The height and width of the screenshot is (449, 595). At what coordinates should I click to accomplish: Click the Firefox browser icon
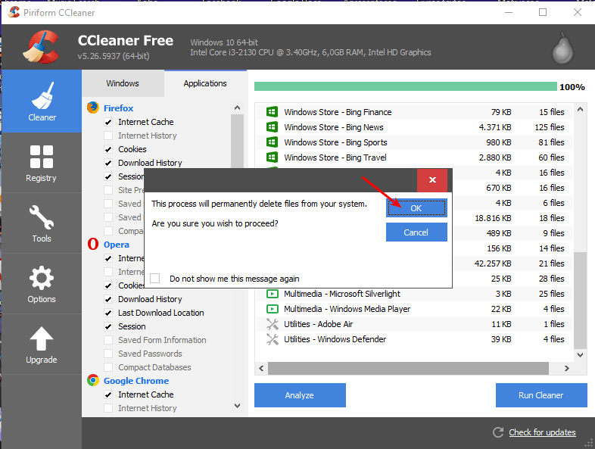[93, 108]
